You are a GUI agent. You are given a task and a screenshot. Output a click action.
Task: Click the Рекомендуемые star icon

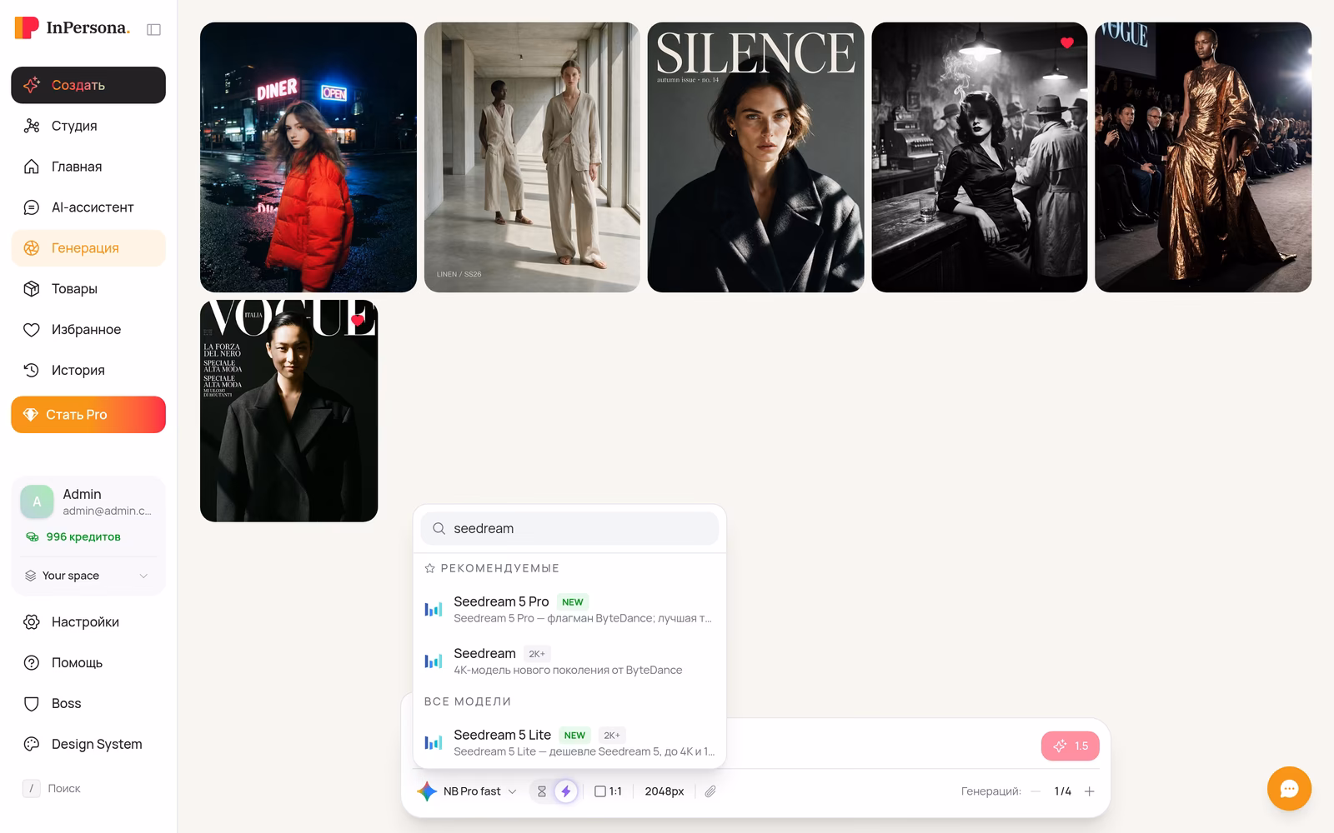pos(430,568)
